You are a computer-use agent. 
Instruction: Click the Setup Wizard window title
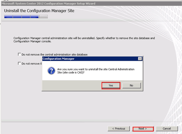pos(49,4)
